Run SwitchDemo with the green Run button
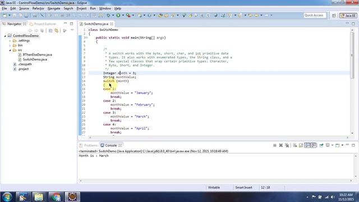 tap(118, 15)
